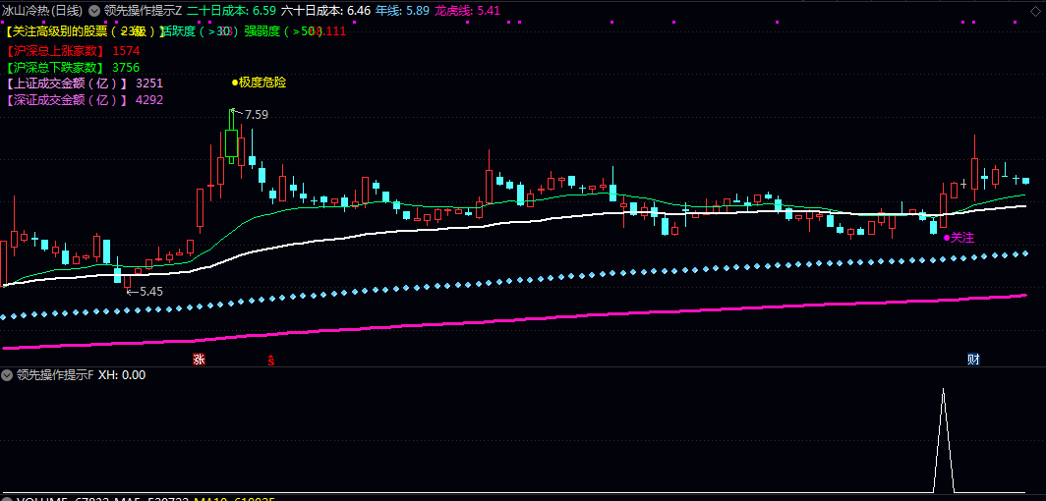Click the yellow 极度危险 warning marker
This screenshot has height=501, width=1046.
tap(259, 83)
